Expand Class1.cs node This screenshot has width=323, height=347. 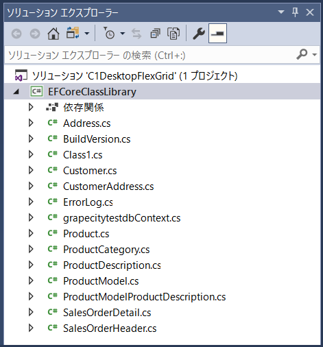point(31,154)
